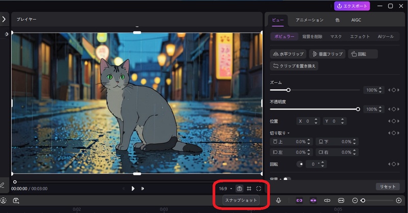This screenshot has height=213, width=408.
Task: Click the X position input field
Action: 309,121
